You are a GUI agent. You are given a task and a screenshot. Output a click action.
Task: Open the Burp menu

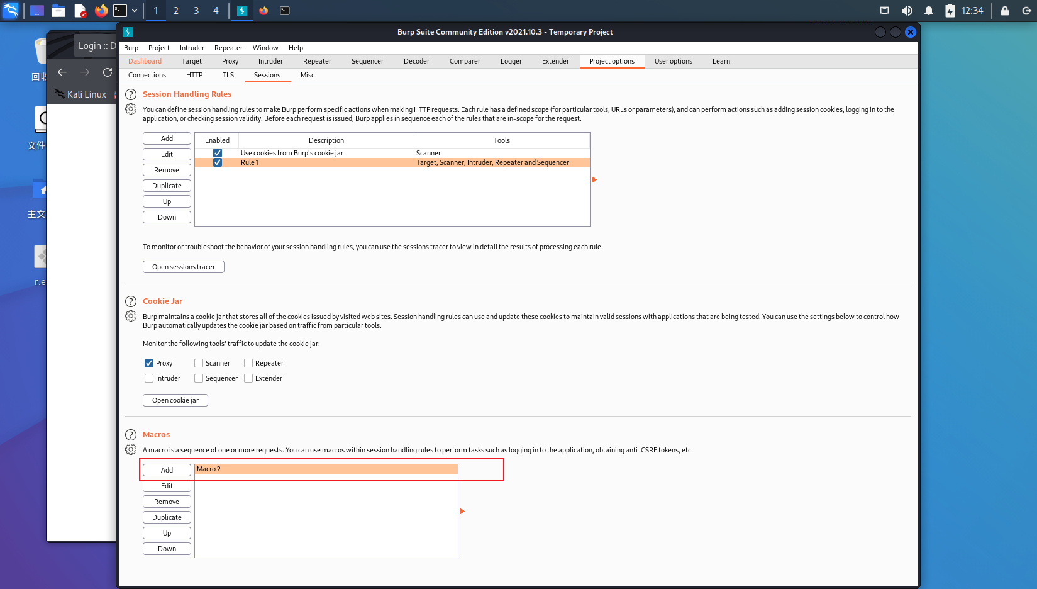[131, 48]
